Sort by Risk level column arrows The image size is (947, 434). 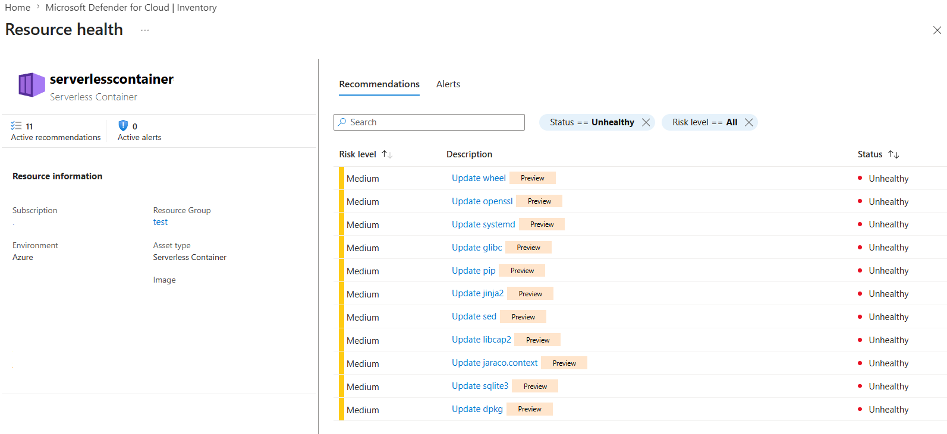[x=387, y=154]
